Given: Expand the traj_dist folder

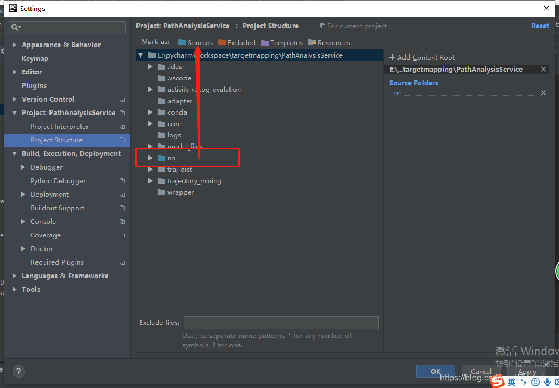Looking at the screenshot, I should coord(151,170).
